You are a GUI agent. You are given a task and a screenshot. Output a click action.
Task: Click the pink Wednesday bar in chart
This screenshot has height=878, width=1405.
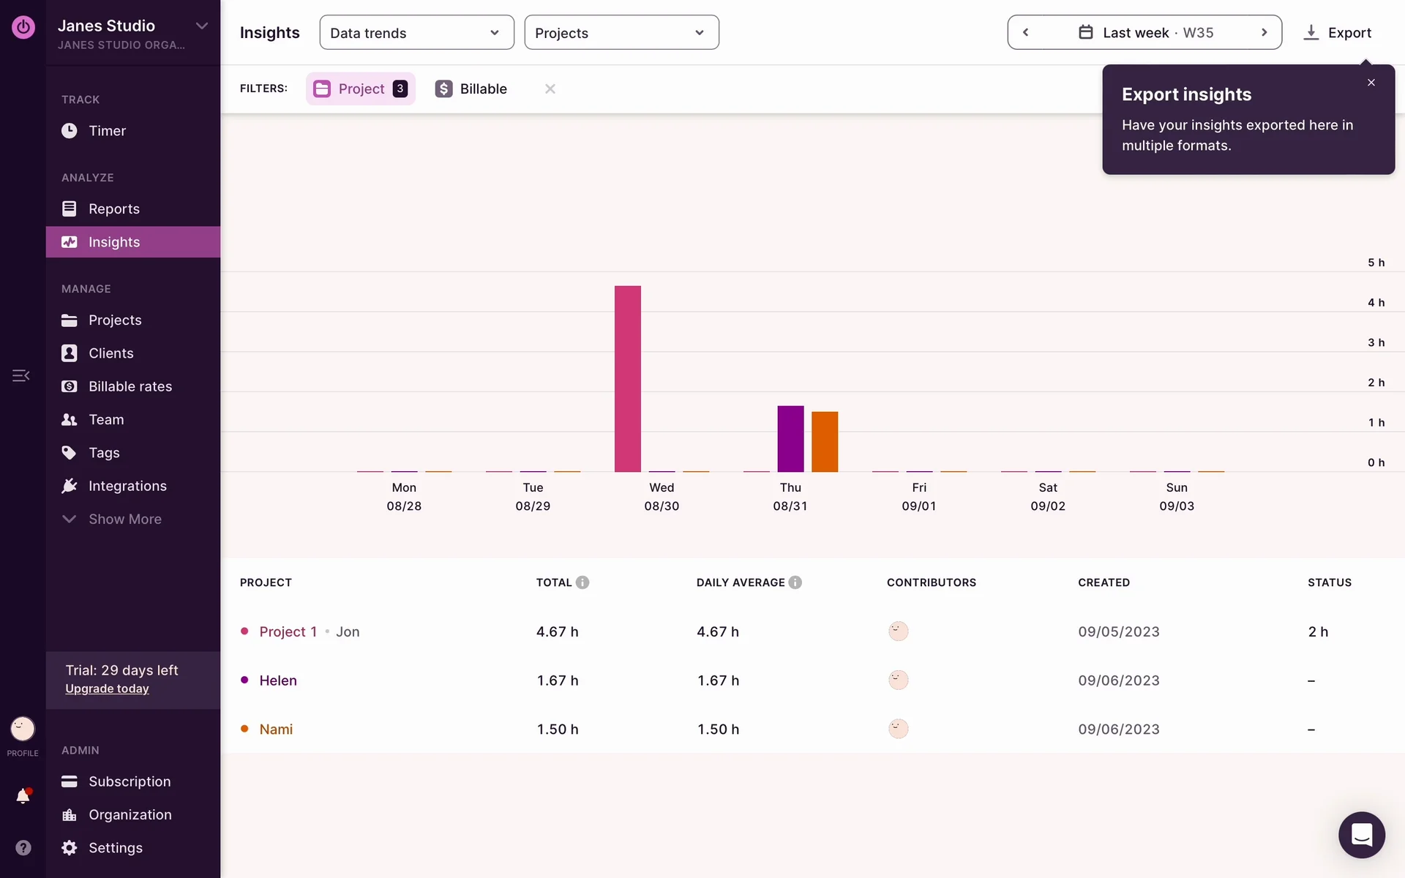pos(628,378)
